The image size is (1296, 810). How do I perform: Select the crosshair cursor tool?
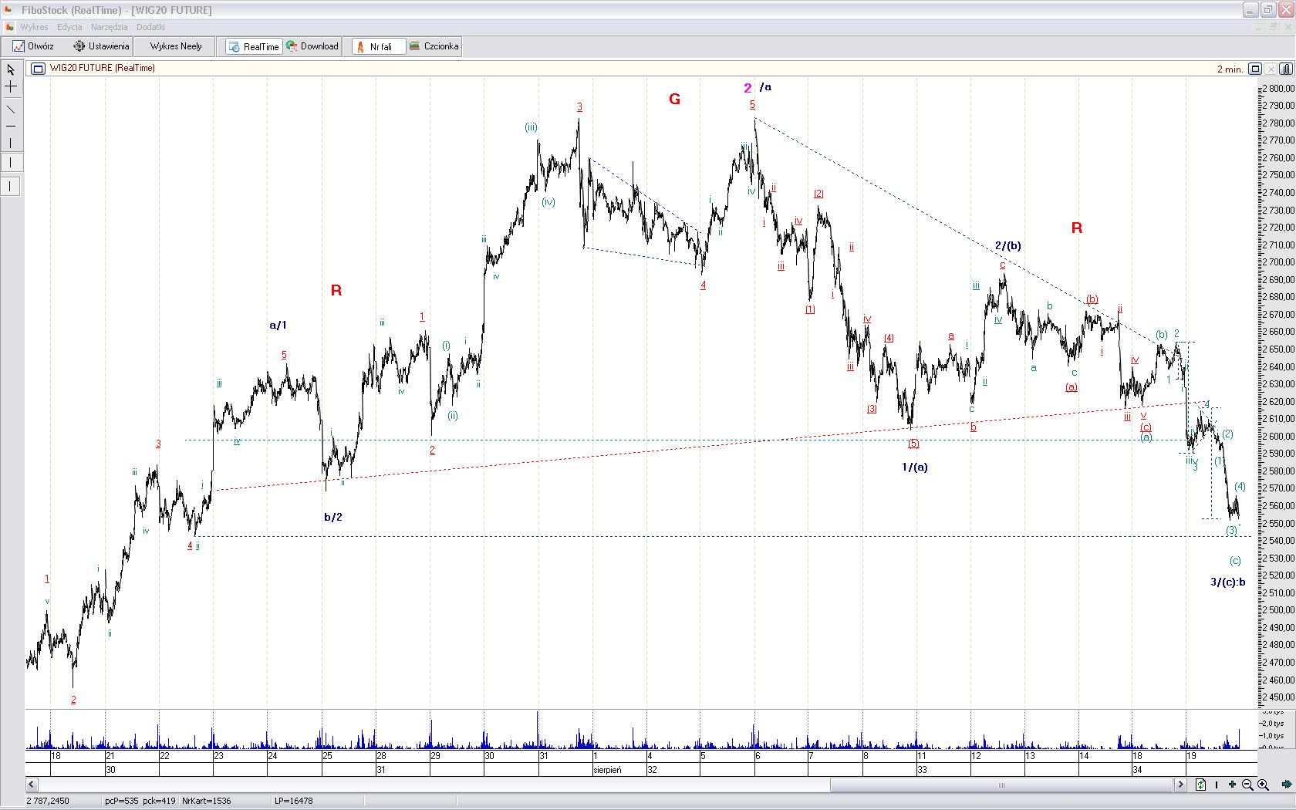[x=11, y=86]
